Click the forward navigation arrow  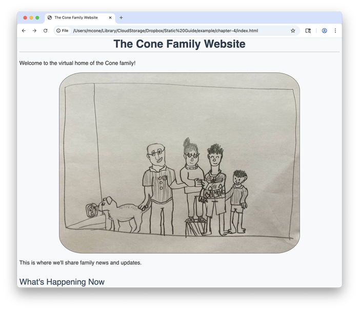coord(34,31)
